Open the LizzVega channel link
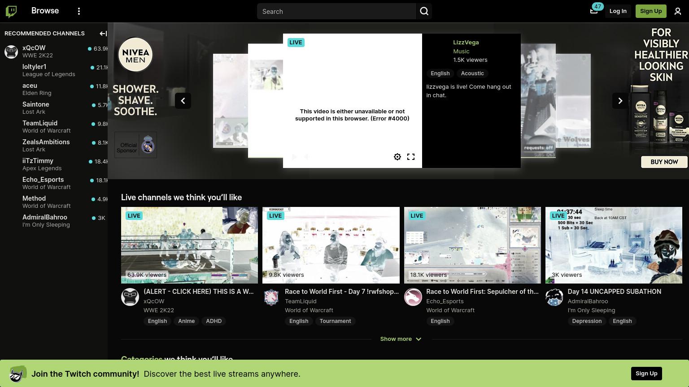 point(466,42)
